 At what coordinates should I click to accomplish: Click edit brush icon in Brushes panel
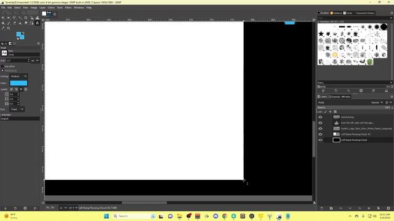click(323, 91)
